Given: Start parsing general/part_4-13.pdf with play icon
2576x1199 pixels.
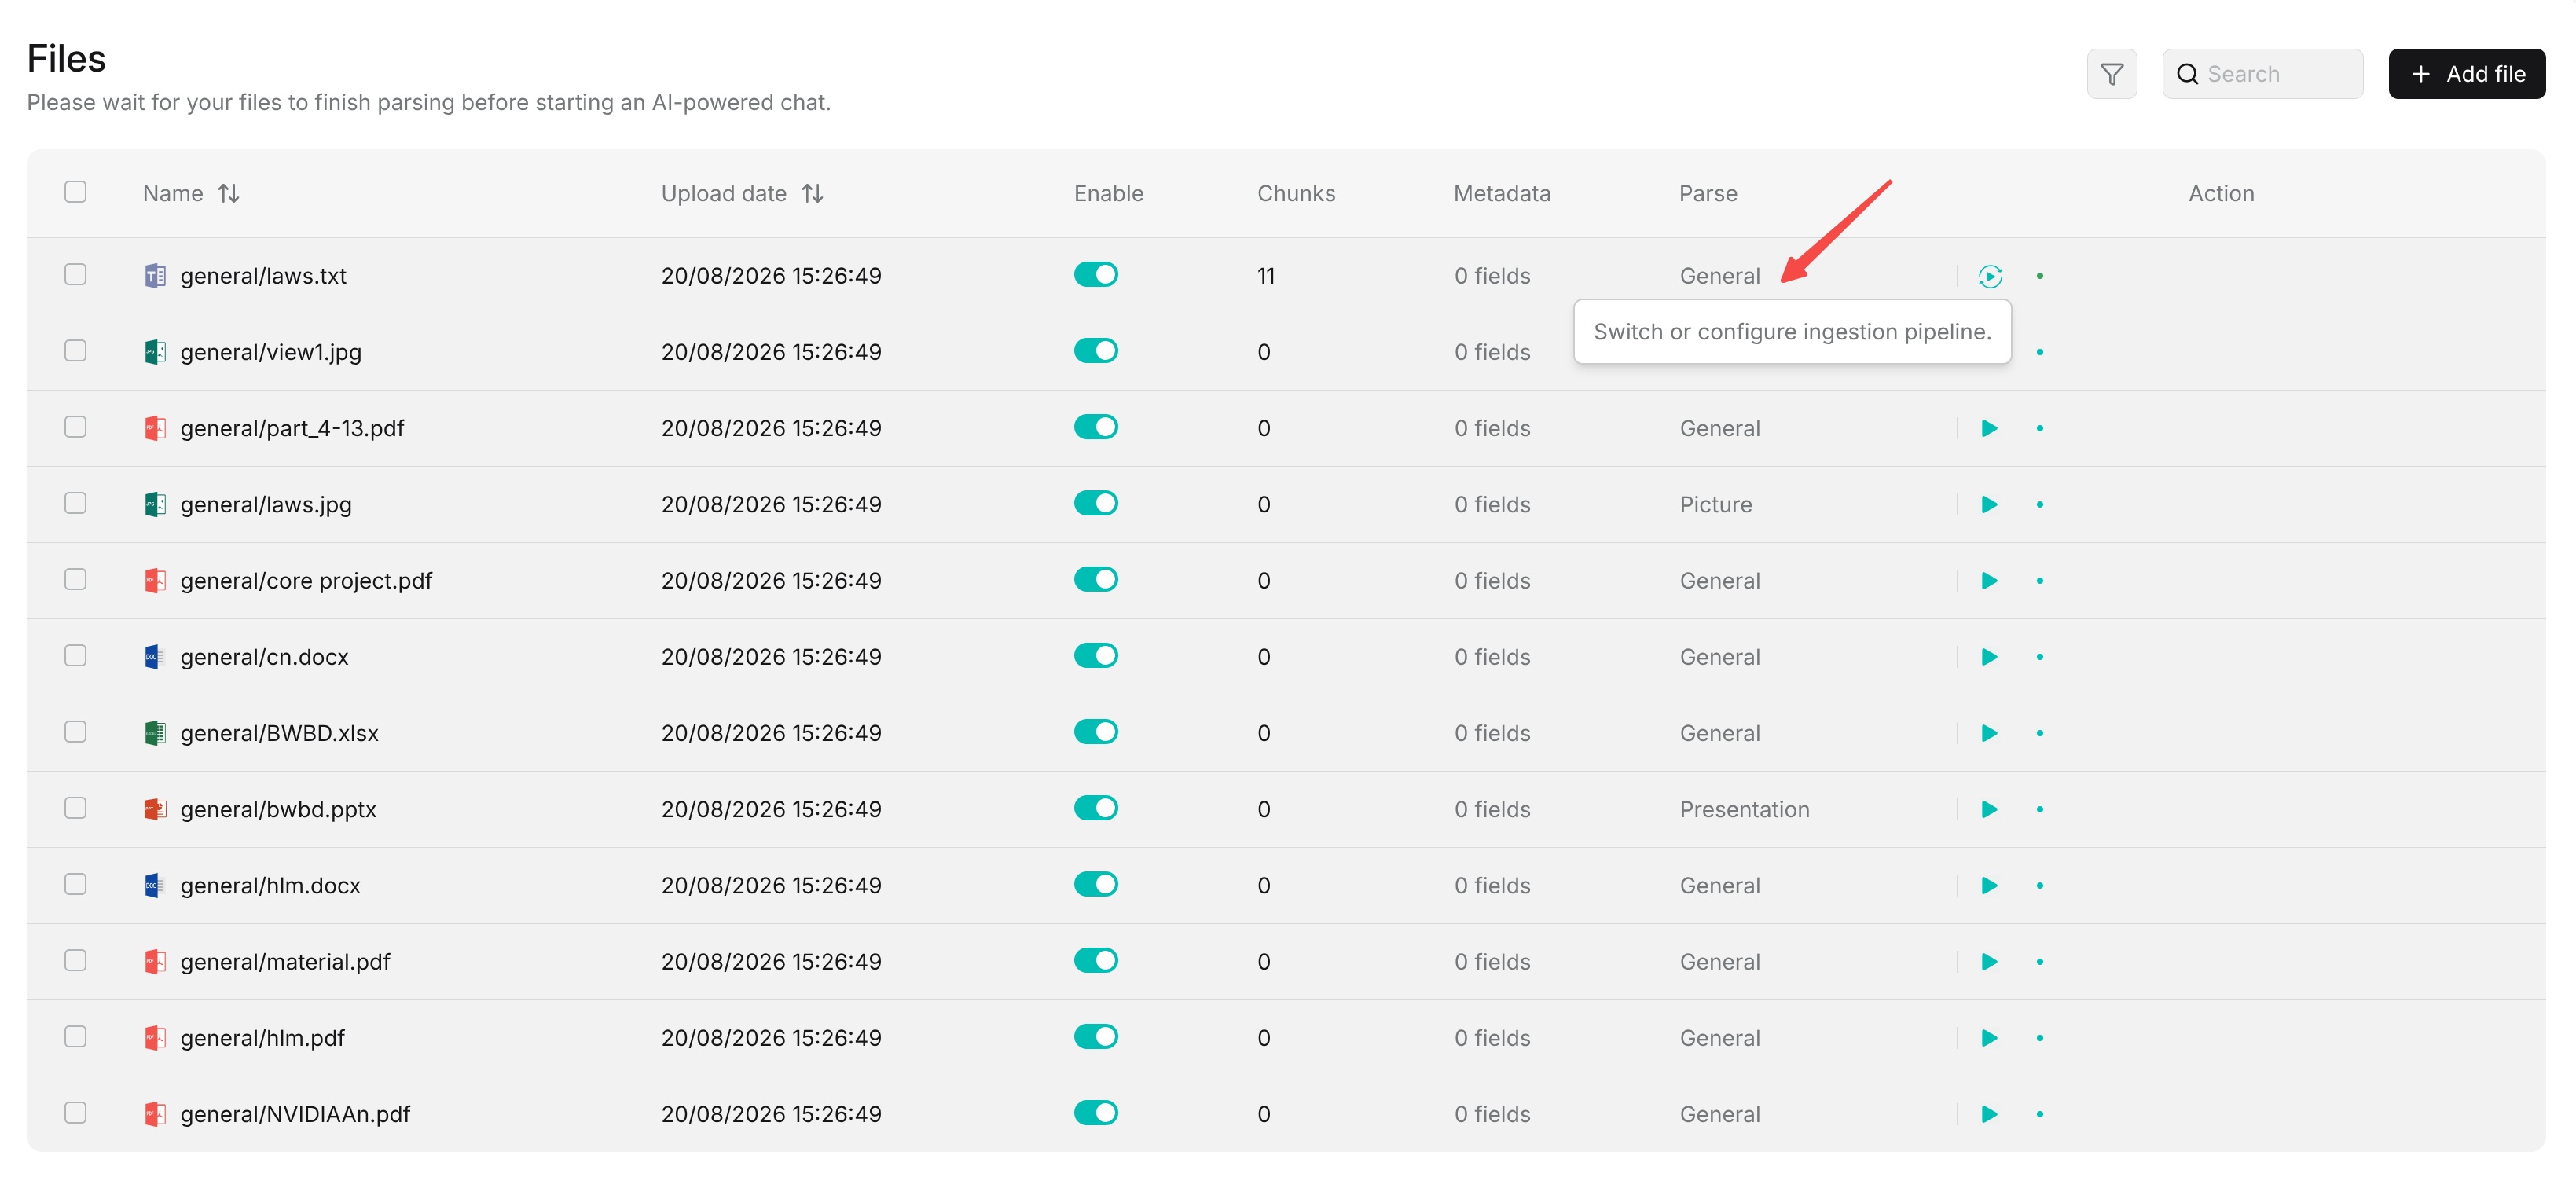Looking at the screenshot, I should pyautogui.click(x=1989, y=428).
